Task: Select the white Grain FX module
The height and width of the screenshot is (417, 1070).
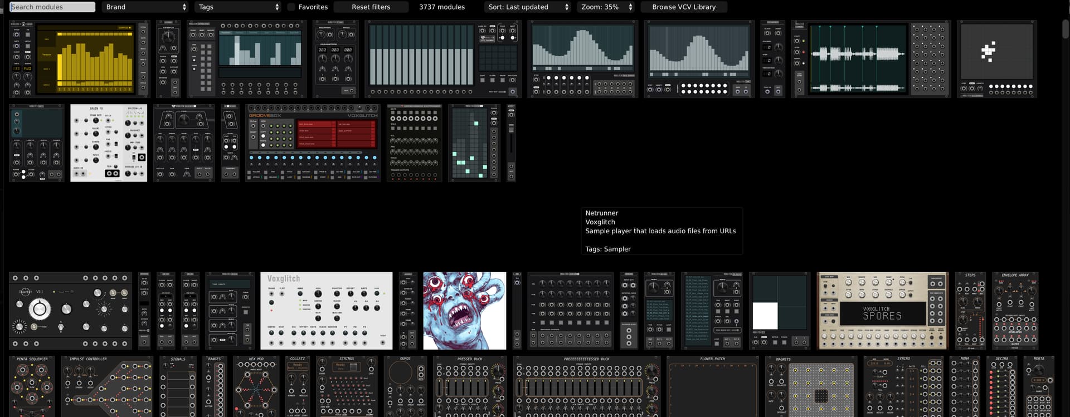Action: tap(109, 143)
